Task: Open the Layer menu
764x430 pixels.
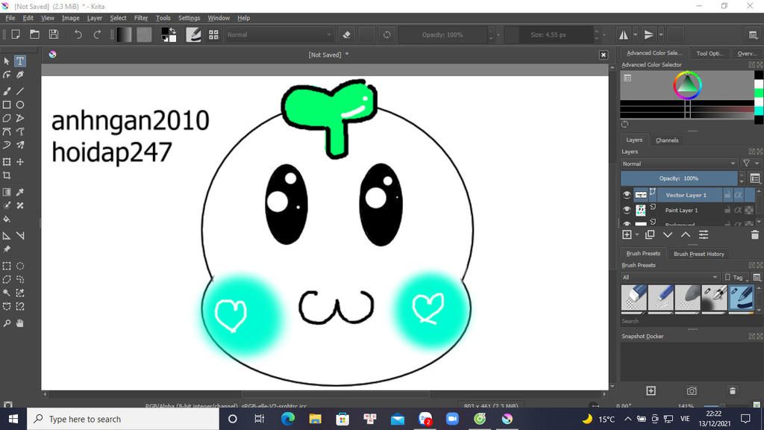Action: 95,18
